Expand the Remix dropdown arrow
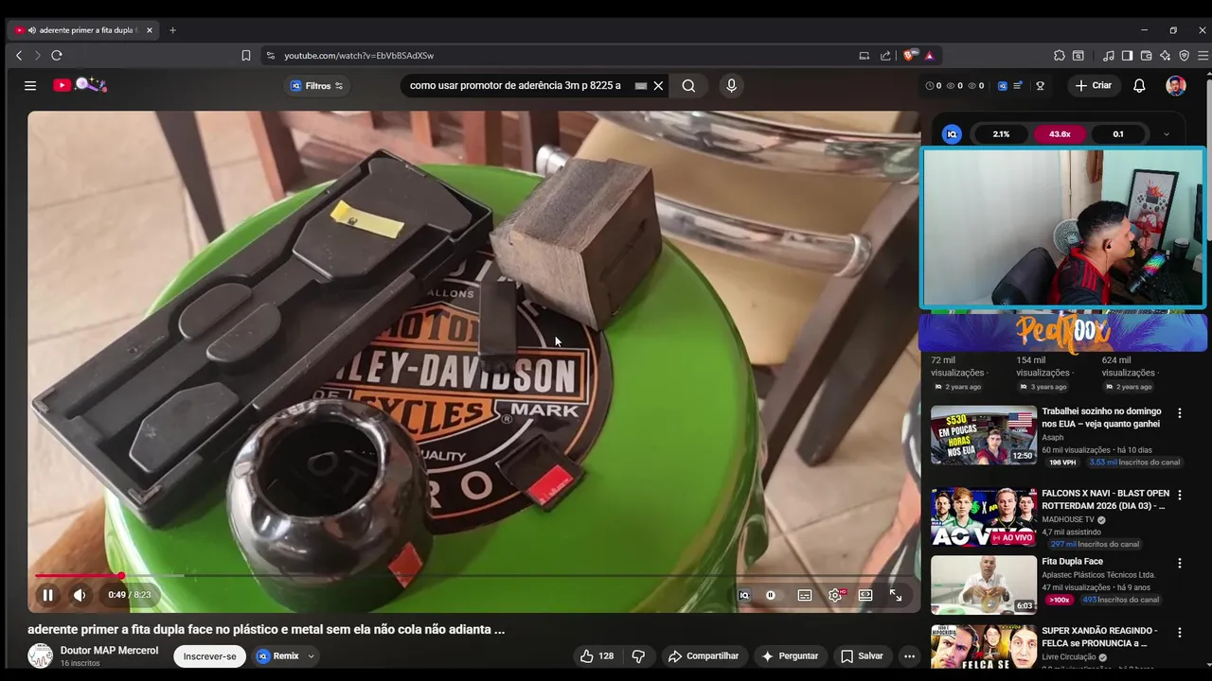The width and height of the screenshot is (1212, 681). [311, 655]
